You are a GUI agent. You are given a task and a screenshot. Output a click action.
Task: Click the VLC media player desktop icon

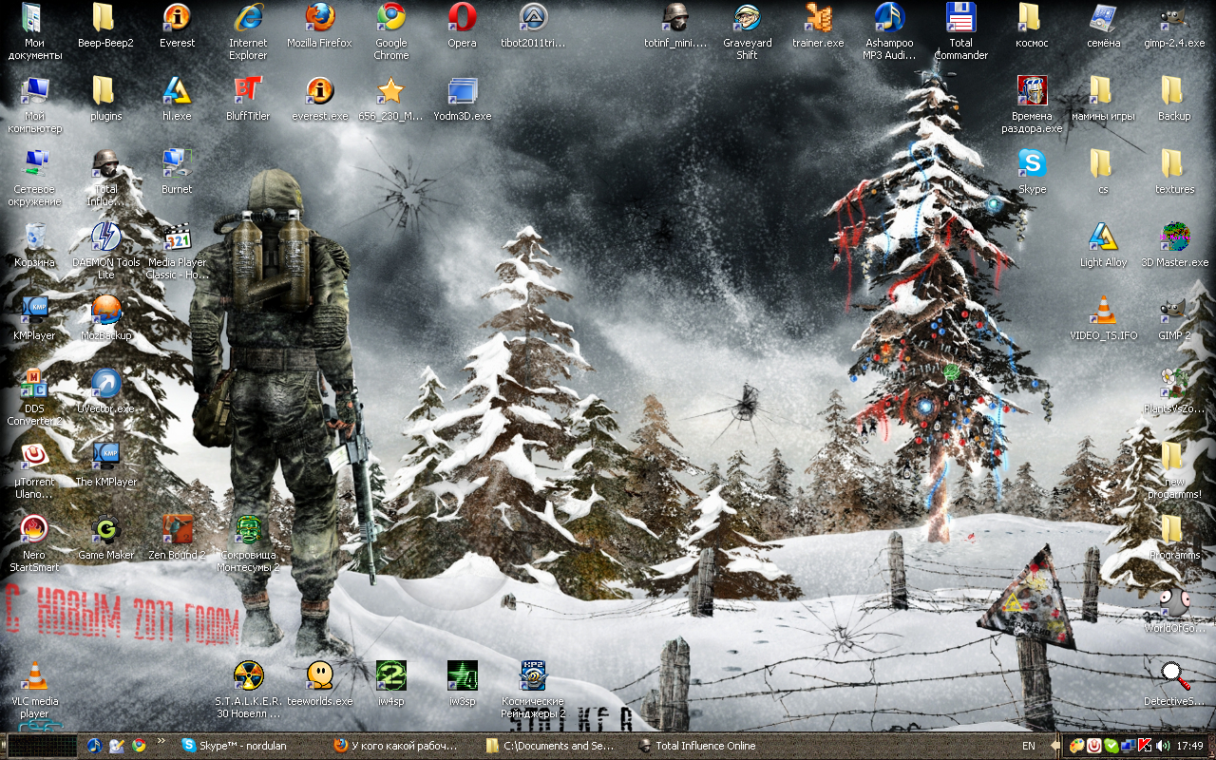[x=34, y=676]
